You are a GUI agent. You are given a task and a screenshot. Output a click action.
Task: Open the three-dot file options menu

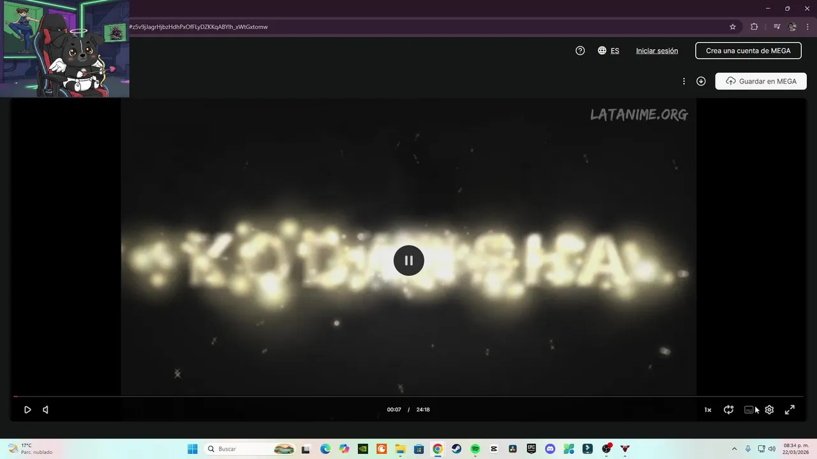pos(684,81)
